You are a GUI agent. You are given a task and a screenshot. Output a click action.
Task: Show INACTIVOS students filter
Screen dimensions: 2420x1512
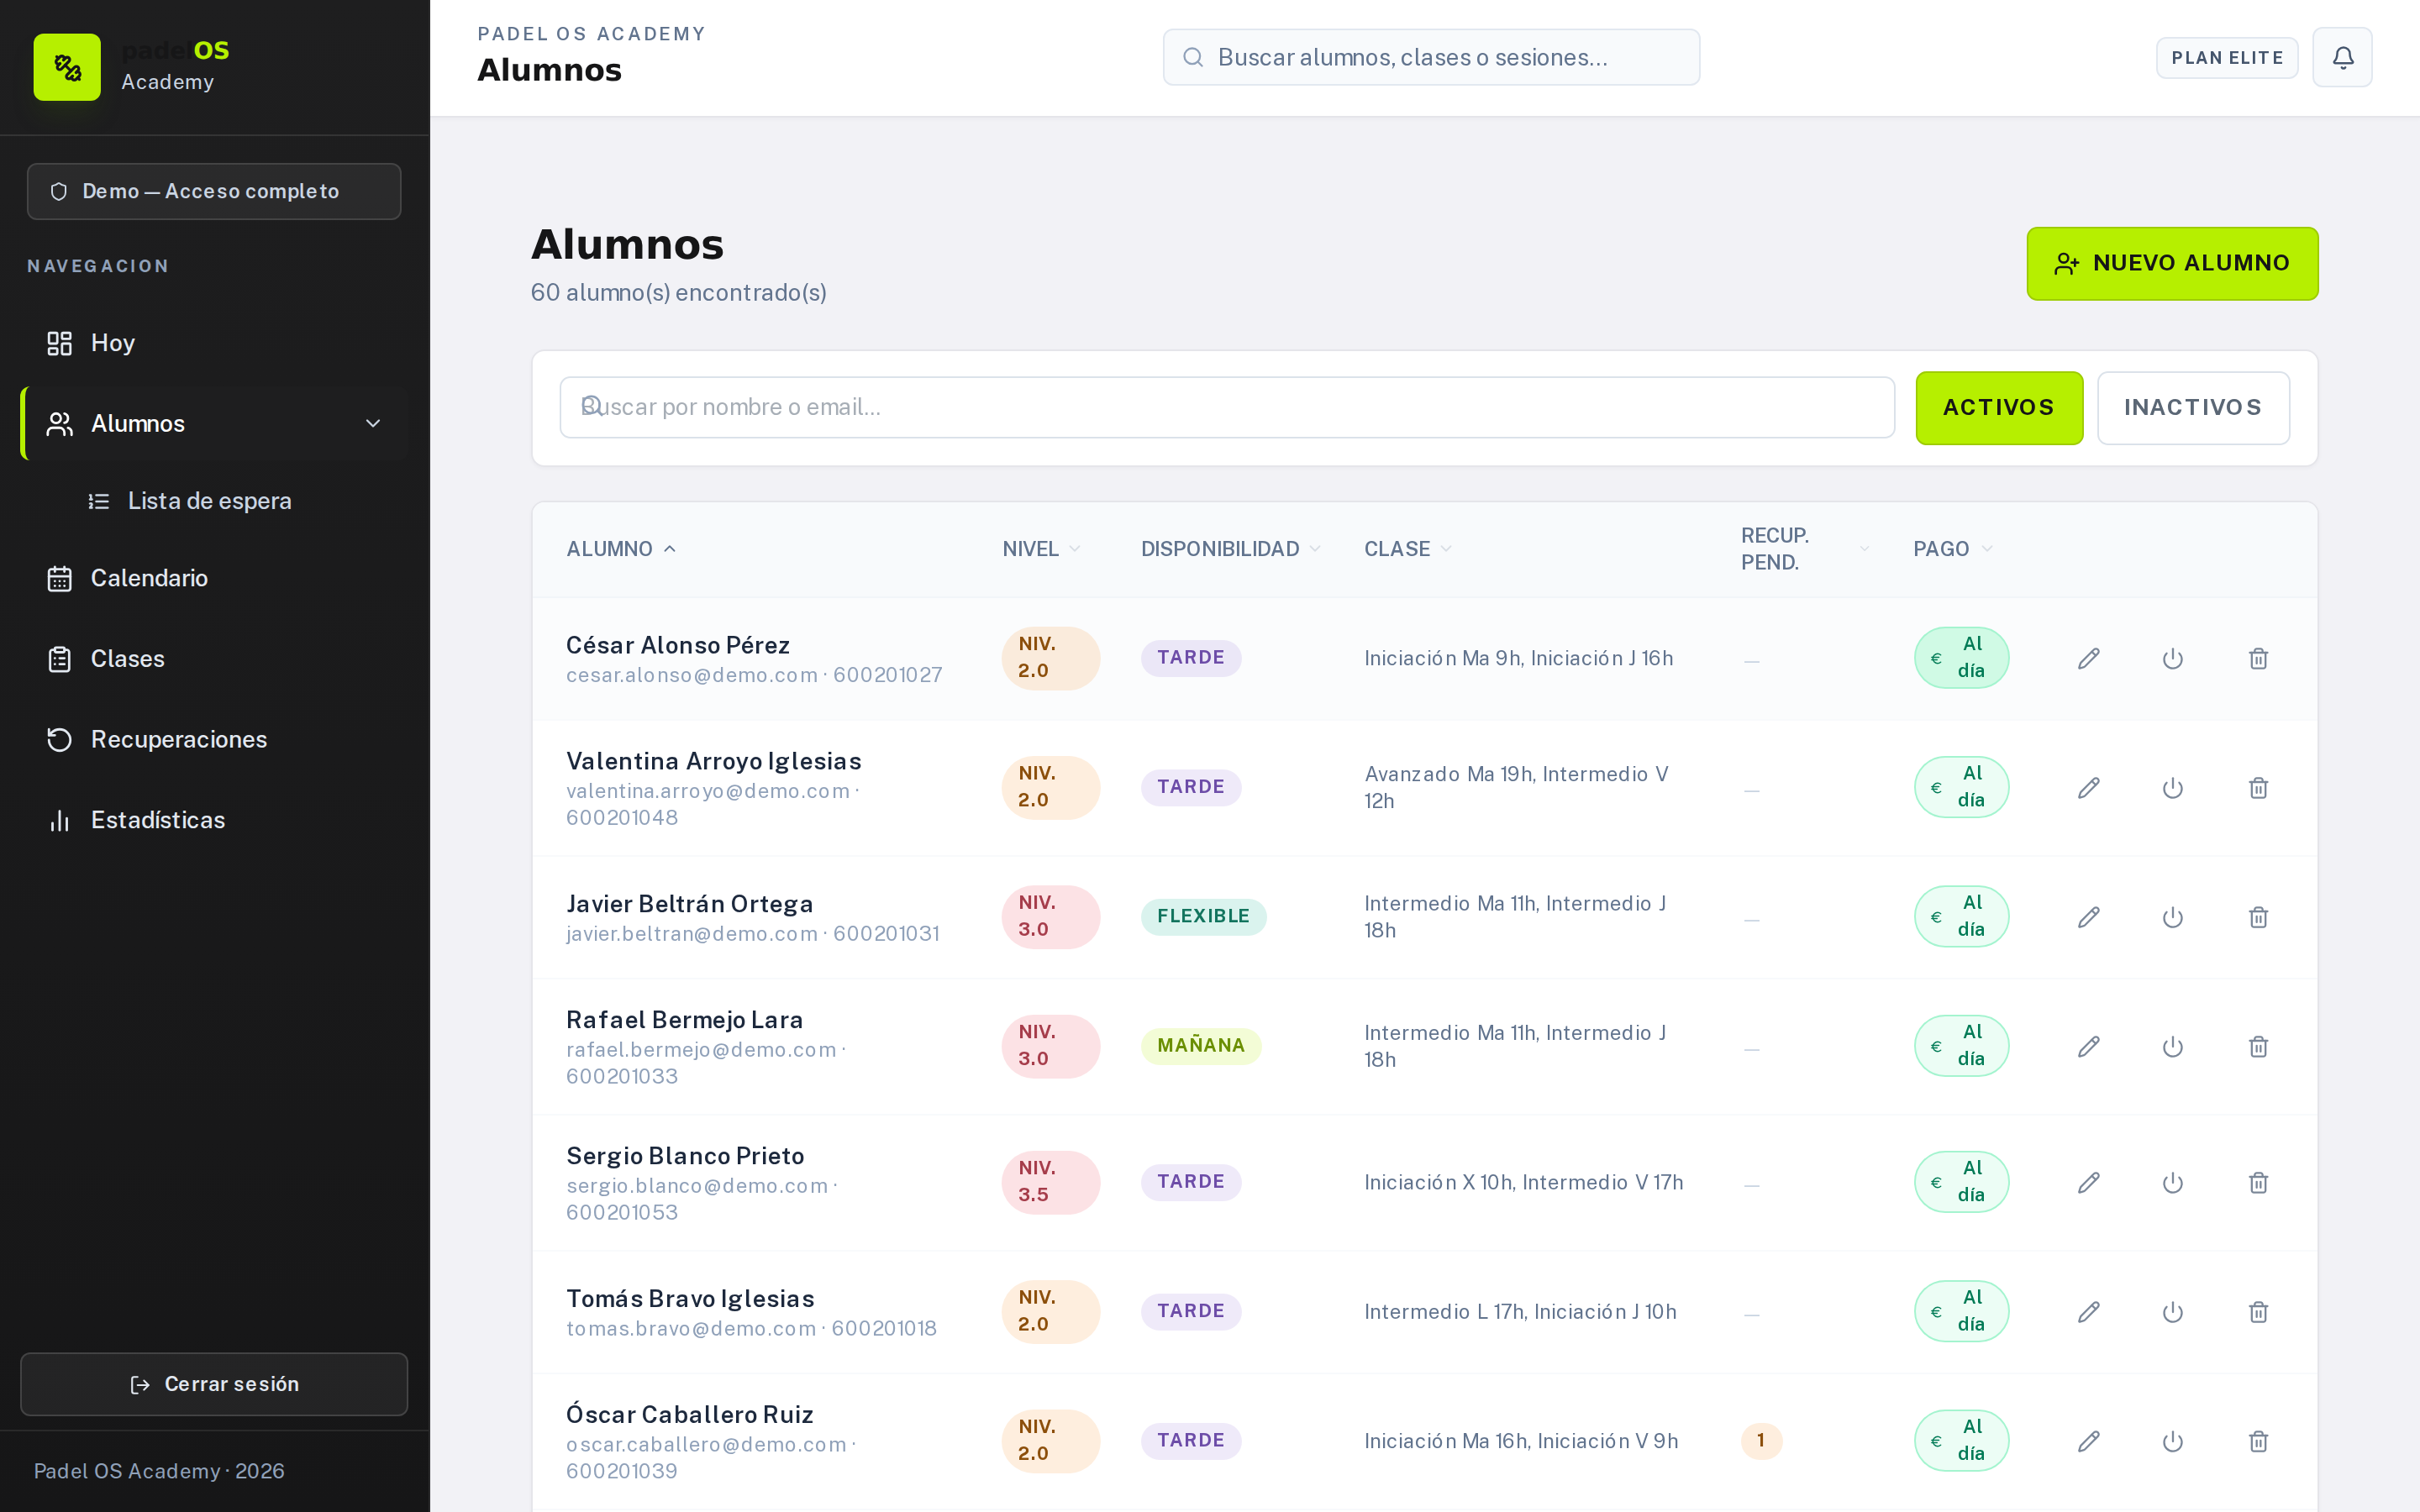(2192, 407)
